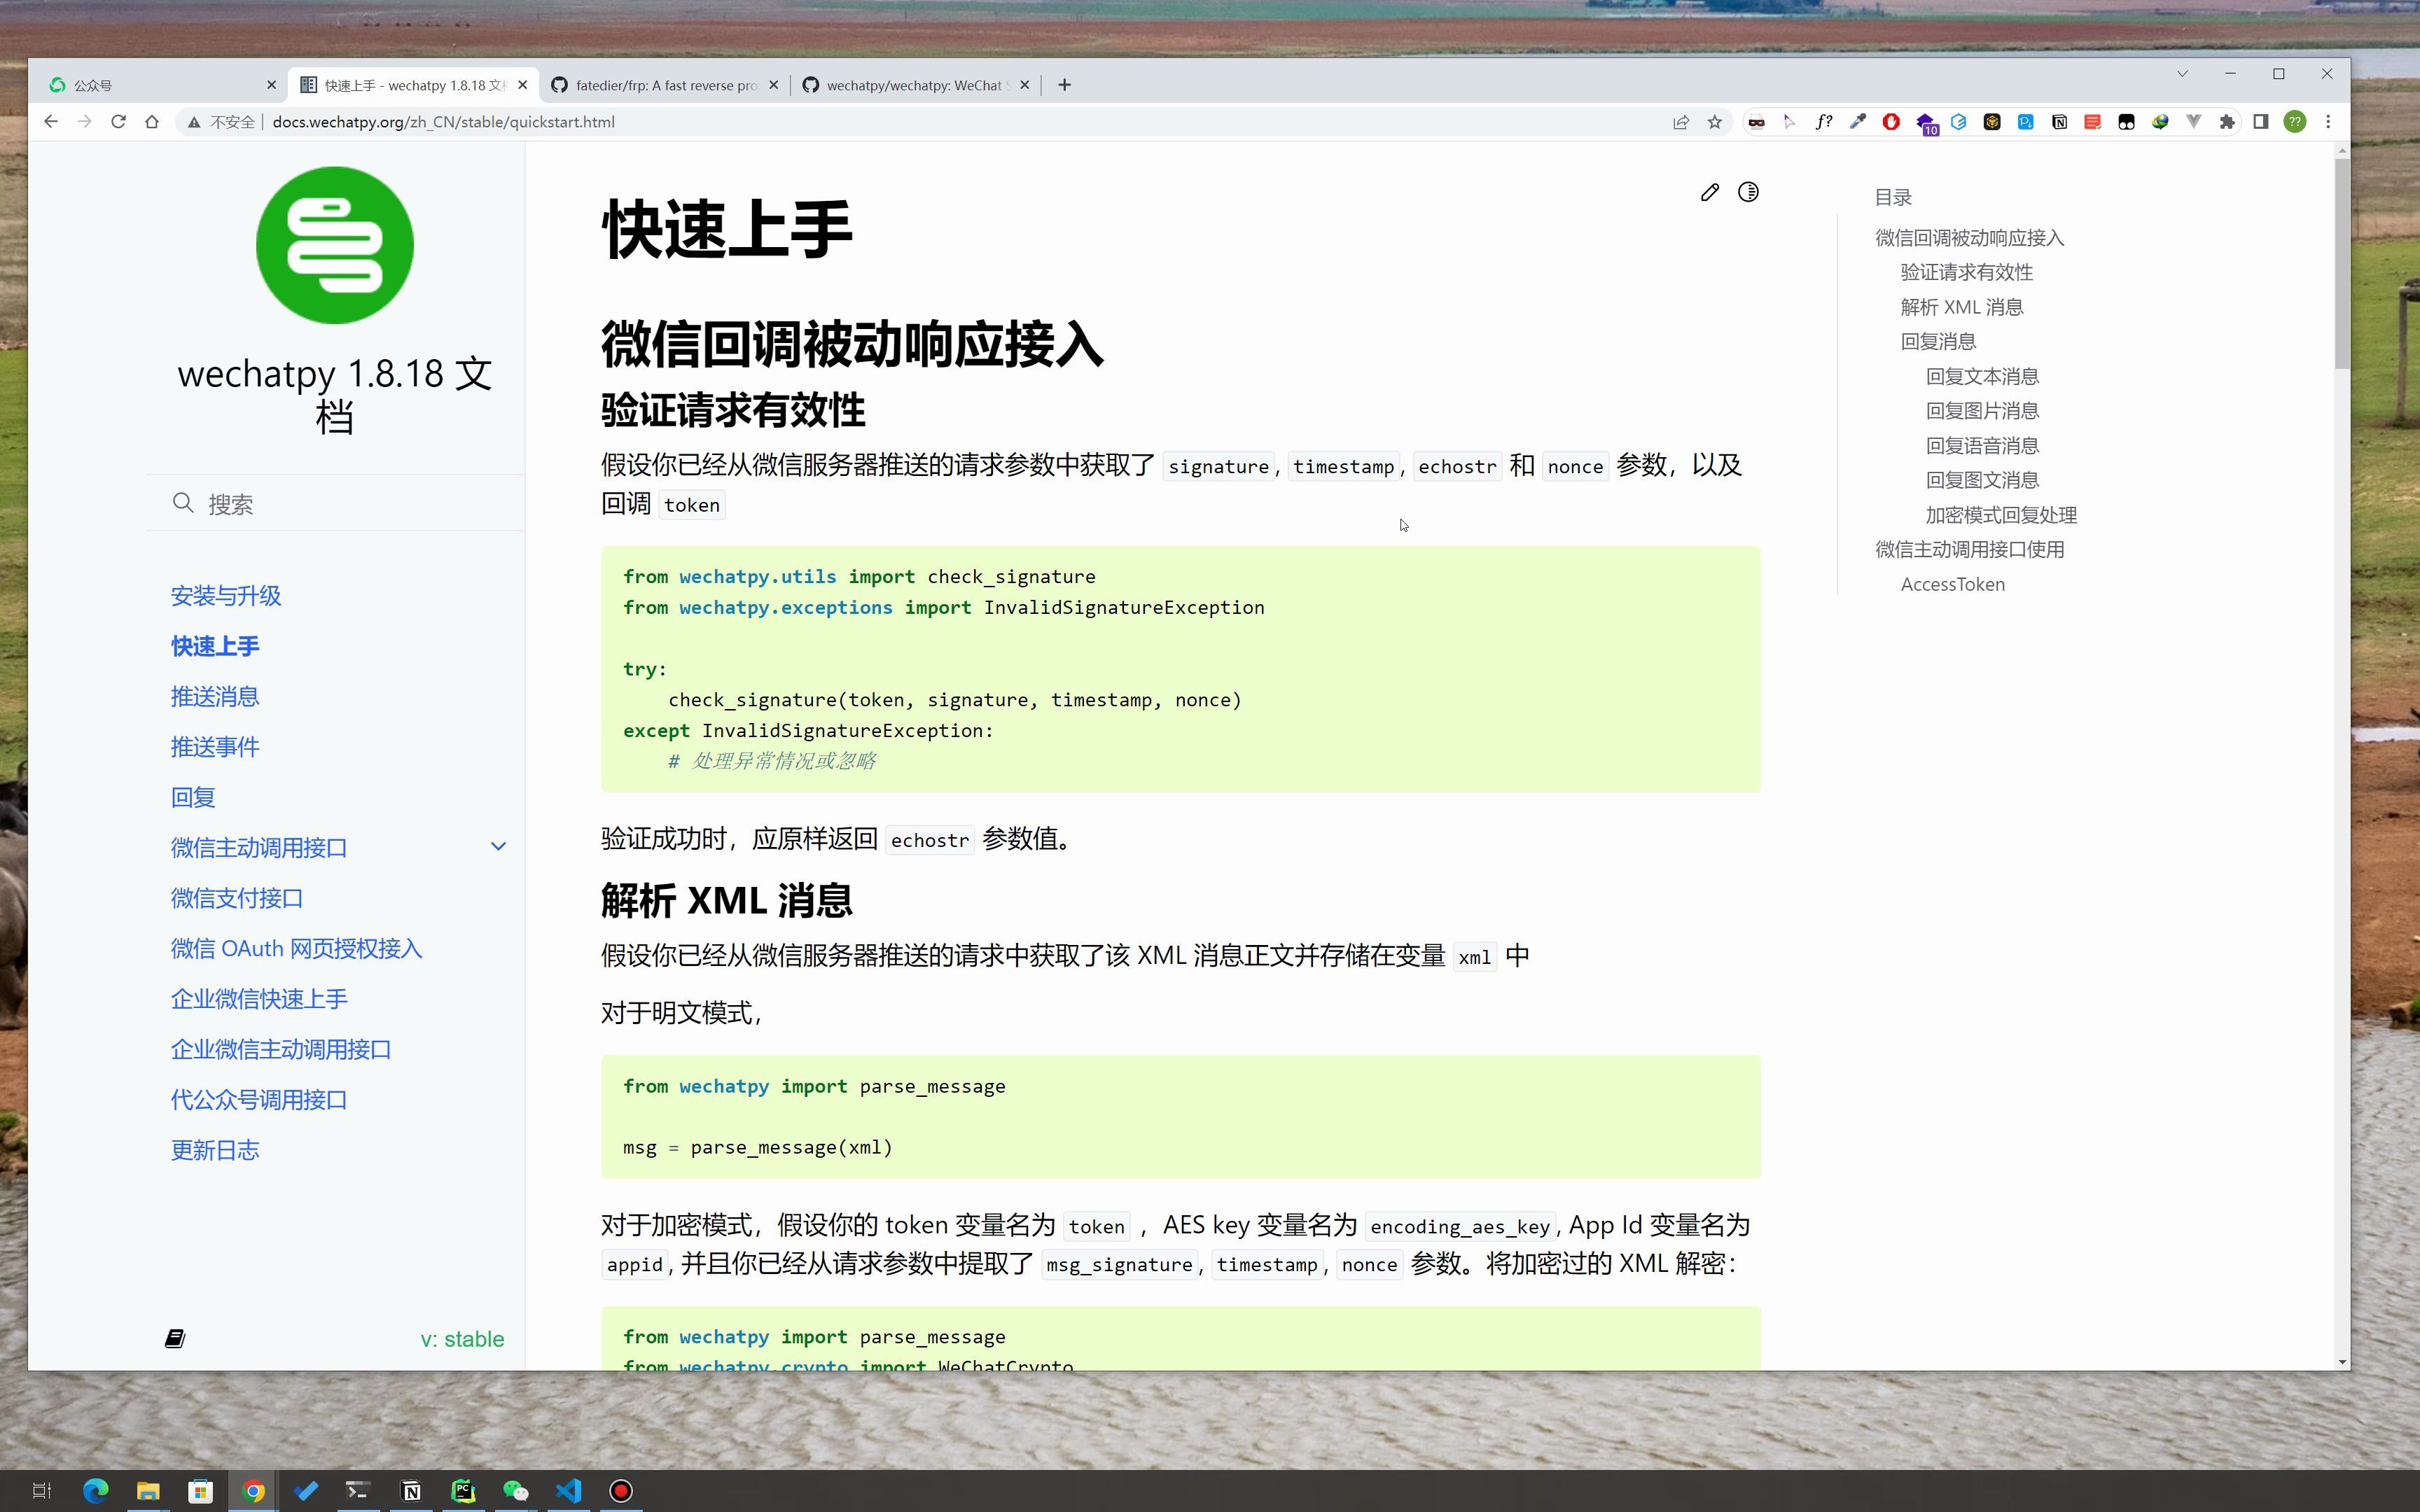Open the 更新日志 sidebar link
The image size is (2420, 1512).
215,1150
